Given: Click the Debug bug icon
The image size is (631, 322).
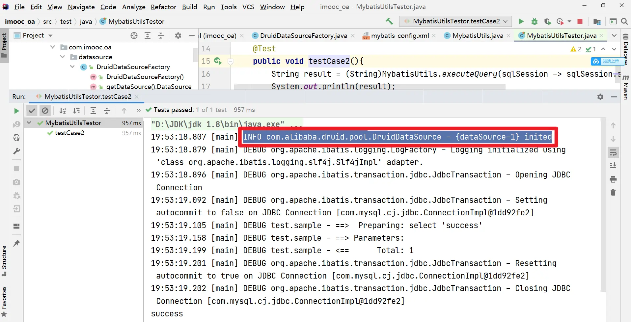Looking at the screenshot, I should [534, 21].
